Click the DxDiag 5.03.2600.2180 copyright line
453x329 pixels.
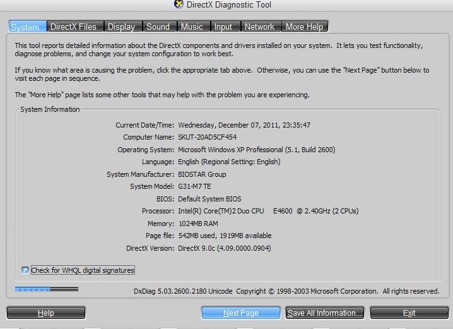(x=286, y=291)
